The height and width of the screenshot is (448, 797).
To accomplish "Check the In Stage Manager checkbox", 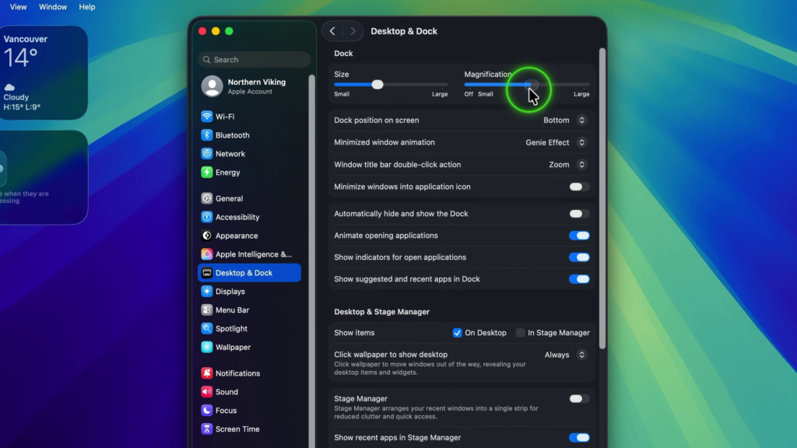I will pyautogui.click(x=520, y=333).
